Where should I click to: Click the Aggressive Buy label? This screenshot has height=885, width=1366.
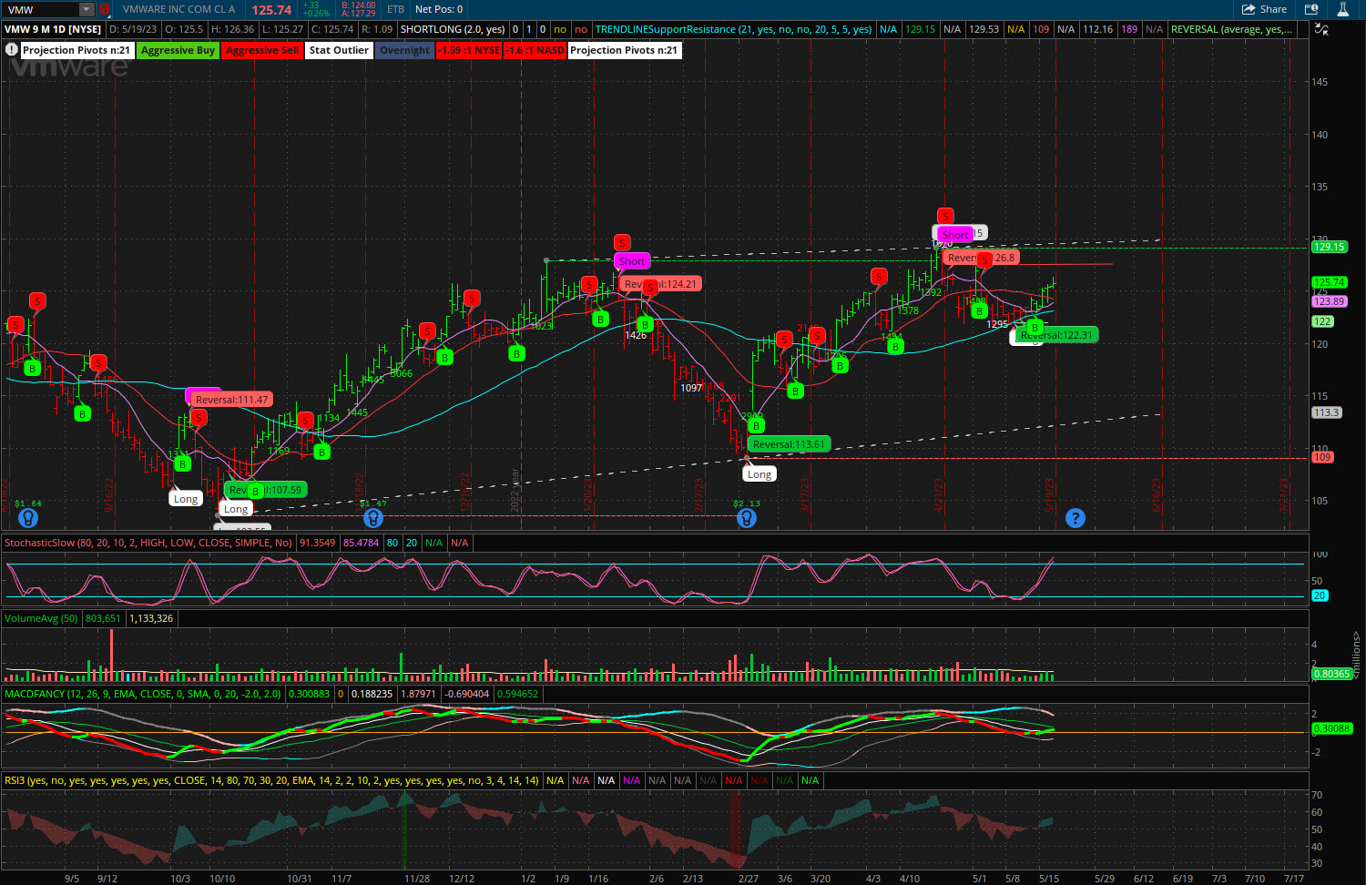coord(178,50)
